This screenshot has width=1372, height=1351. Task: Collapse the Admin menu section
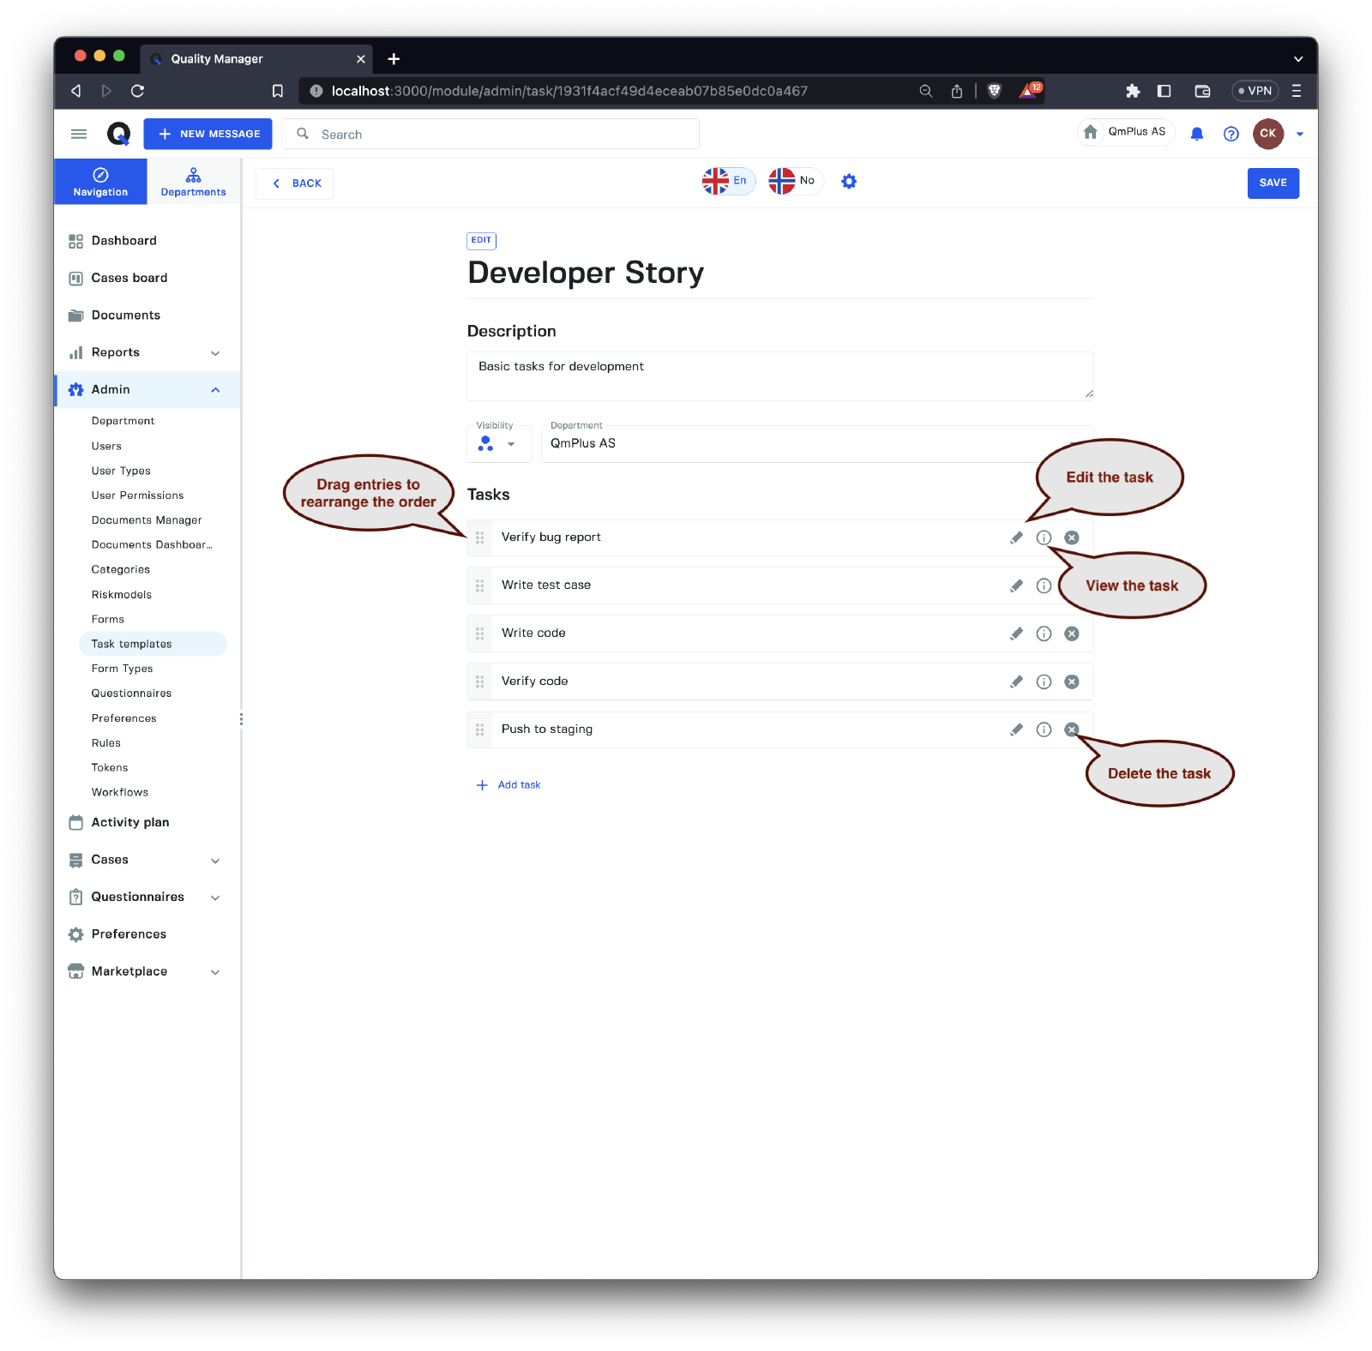pyautogui.click(x=215, y=390)
